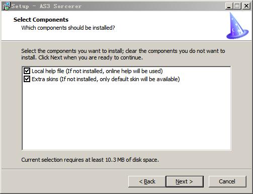Uncheck the Extra skins checkbox

click(x=27, y=79)
